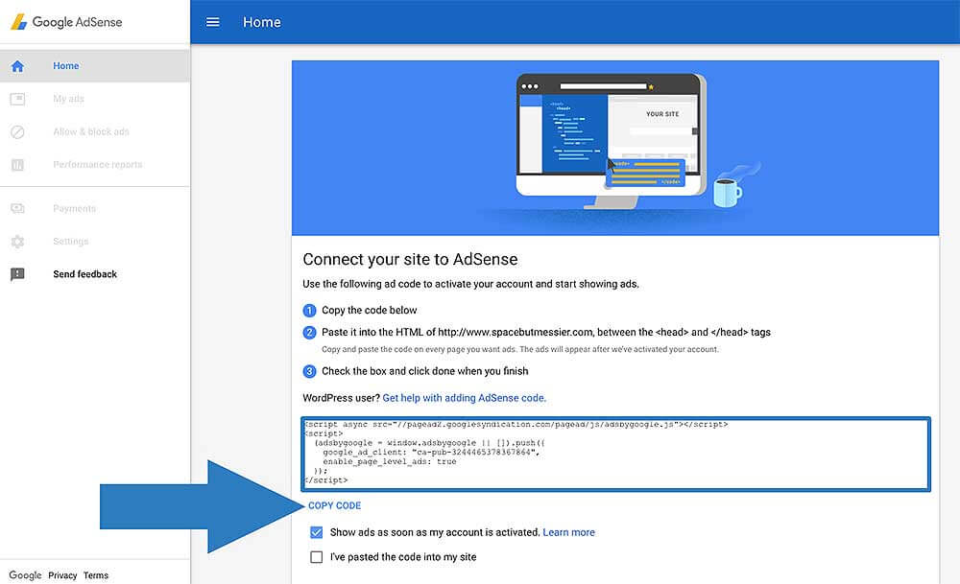Viewport: 960px width, 584px height.
Task: Open Settings in the sidebar
Action: tap(70, 242)
